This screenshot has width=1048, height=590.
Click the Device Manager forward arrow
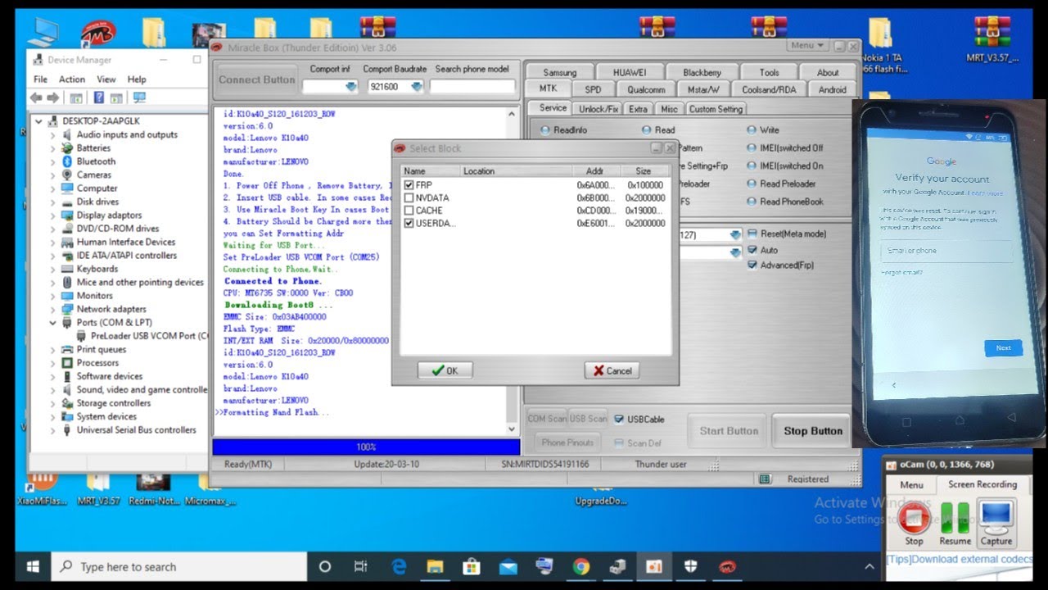(x=52, y=98)
